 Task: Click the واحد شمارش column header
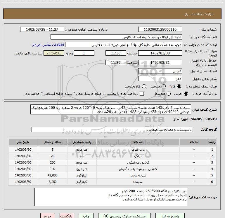click(x=82, y=142)
